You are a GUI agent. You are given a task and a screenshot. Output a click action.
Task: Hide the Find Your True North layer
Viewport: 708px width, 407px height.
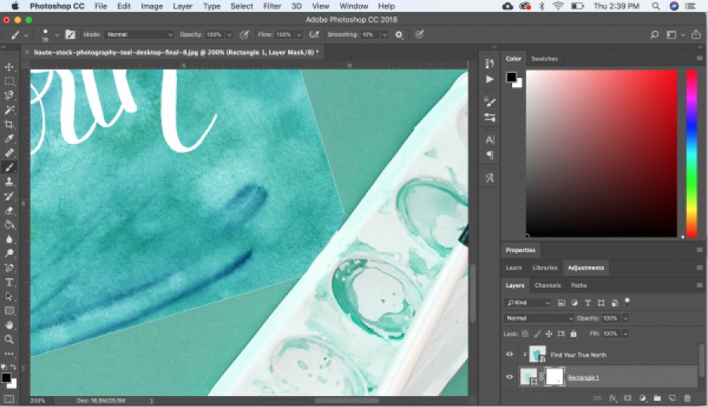[509, 354]
